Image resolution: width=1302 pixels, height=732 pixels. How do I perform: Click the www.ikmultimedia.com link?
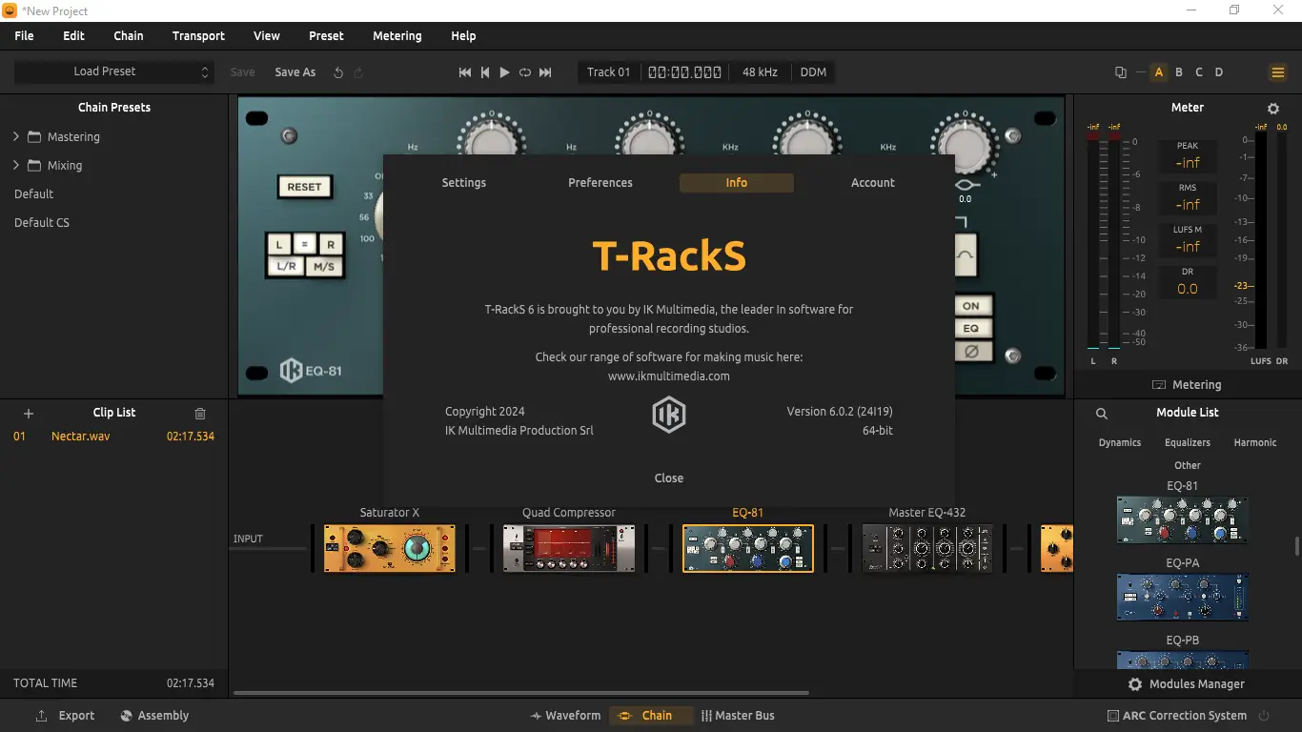668,376
